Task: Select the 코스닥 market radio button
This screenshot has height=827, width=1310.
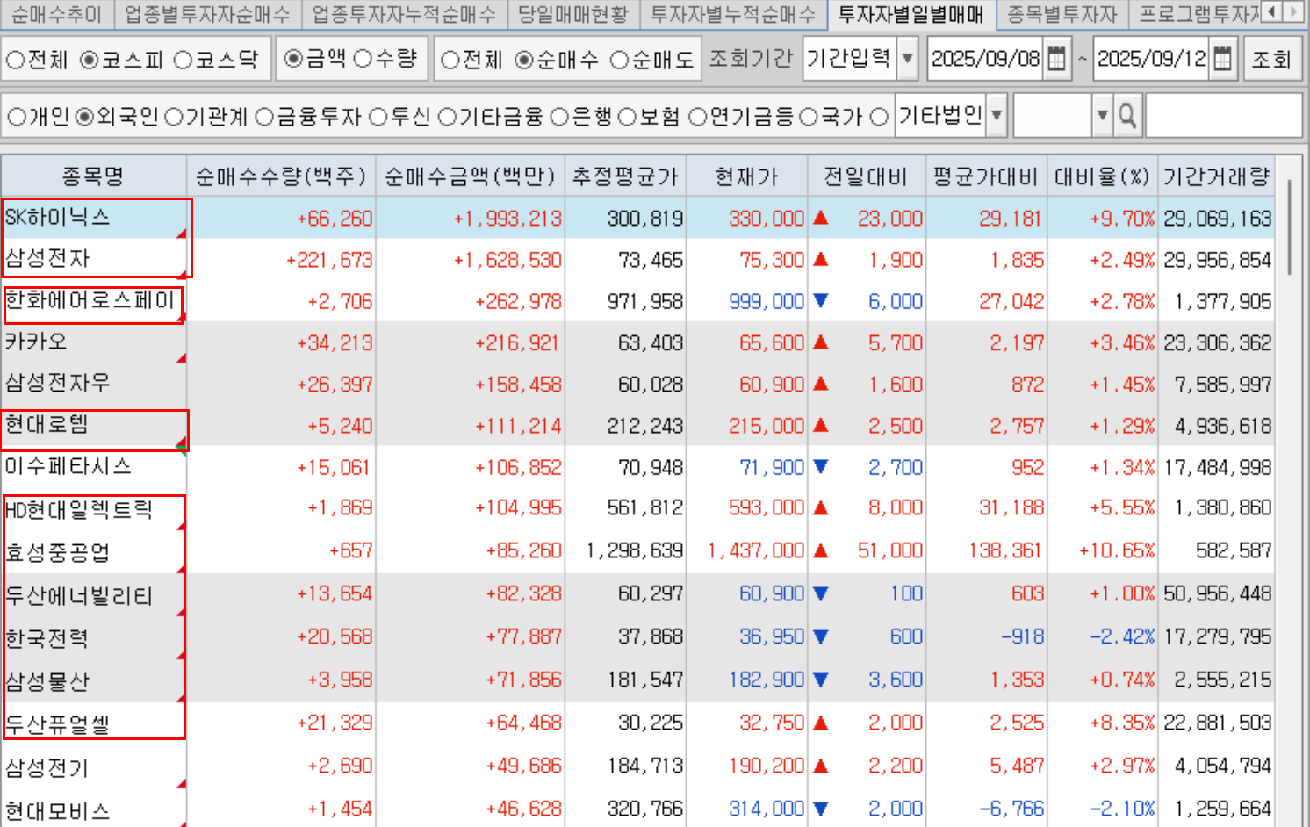Action: [183, 60]
